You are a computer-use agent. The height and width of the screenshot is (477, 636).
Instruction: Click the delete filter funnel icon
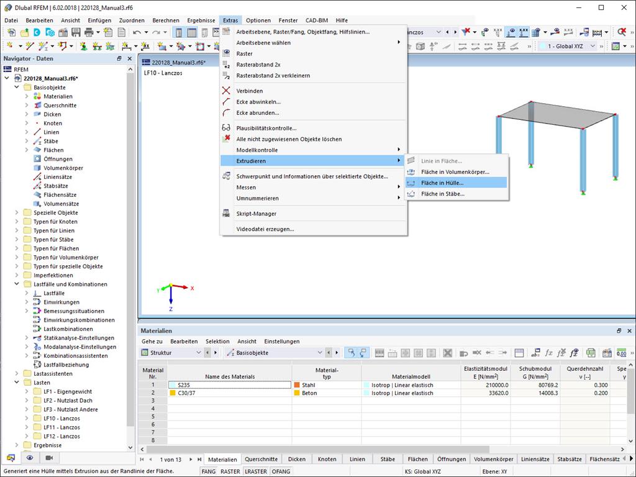466,32
